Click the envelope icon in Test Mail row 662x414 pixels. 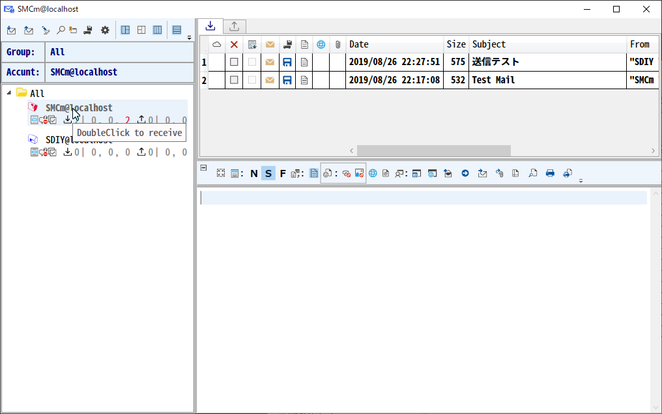(x=270, y=80)
